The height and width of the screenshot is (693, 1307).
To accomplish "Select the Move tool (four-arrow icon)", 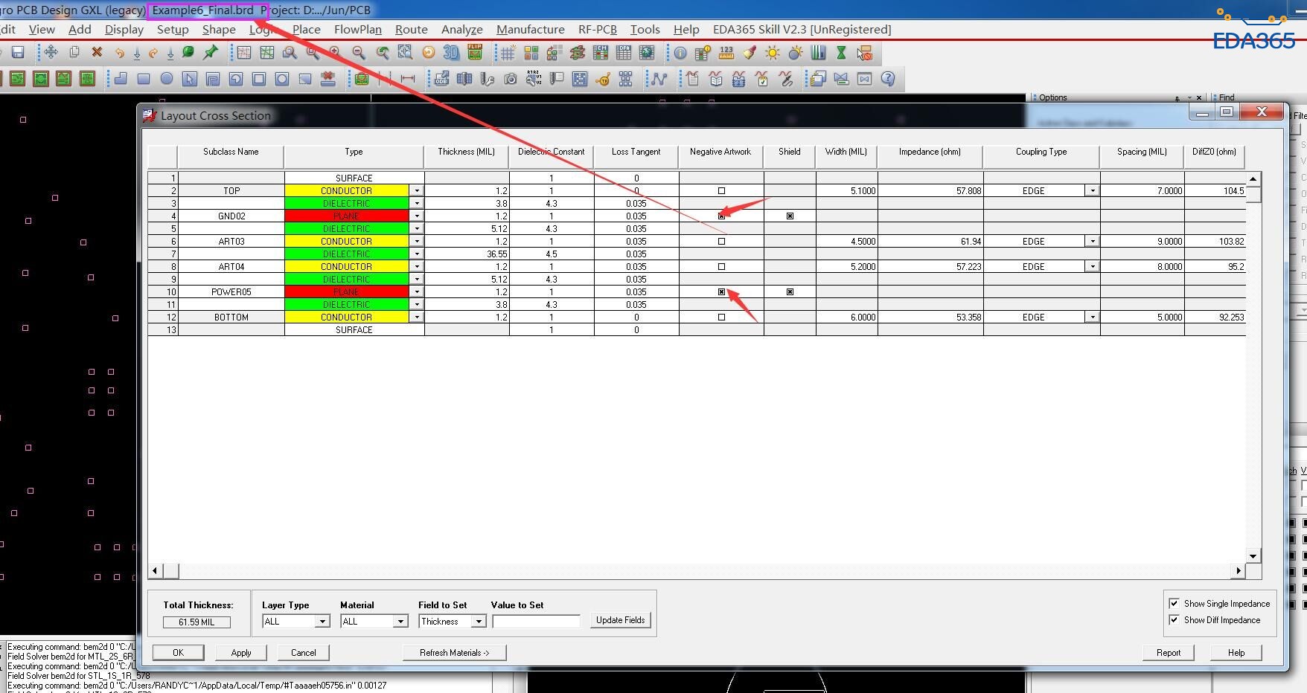I will [51, 52].
